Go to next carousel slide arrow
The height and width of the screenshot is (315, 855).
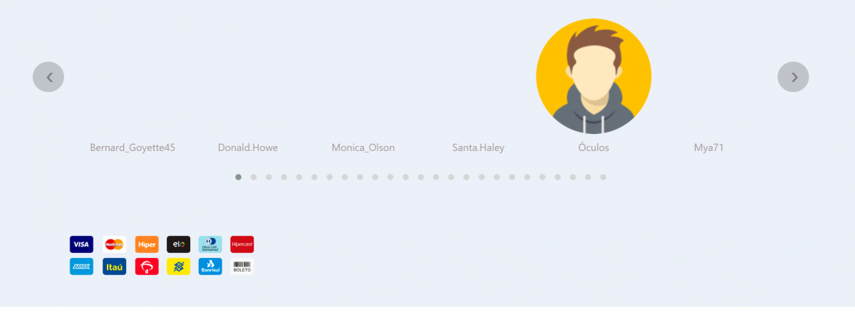[x=793, y=77]
